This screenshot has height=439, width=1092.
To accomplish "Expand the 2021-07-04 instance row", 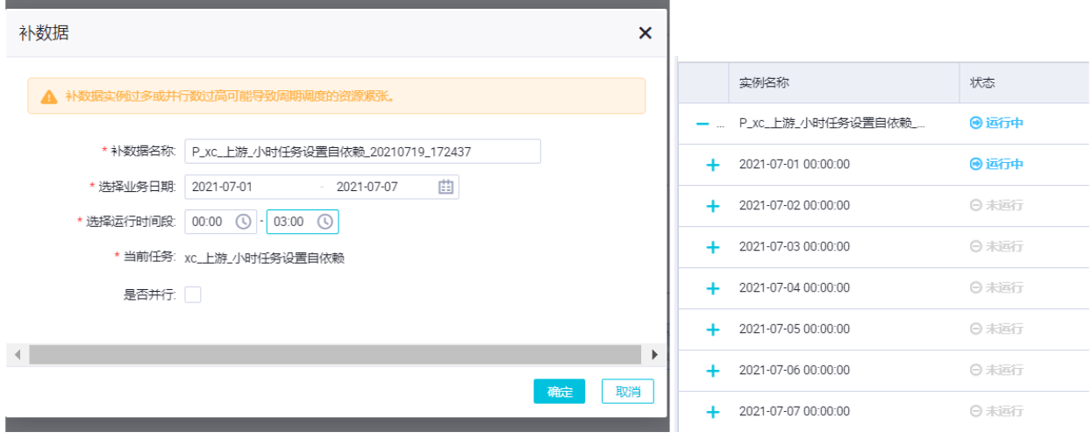I will click(x=712, y=288).
